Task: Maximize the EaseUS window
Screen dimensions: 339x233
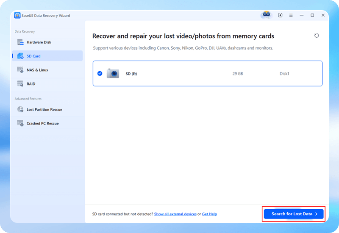Action: [x=312, y=15]
